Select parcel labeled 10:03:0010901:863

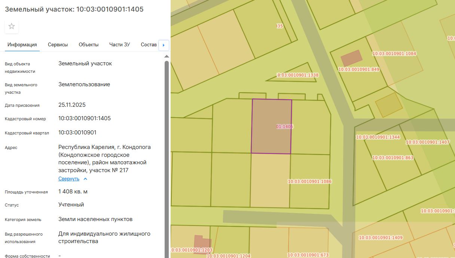coord(393,158)
